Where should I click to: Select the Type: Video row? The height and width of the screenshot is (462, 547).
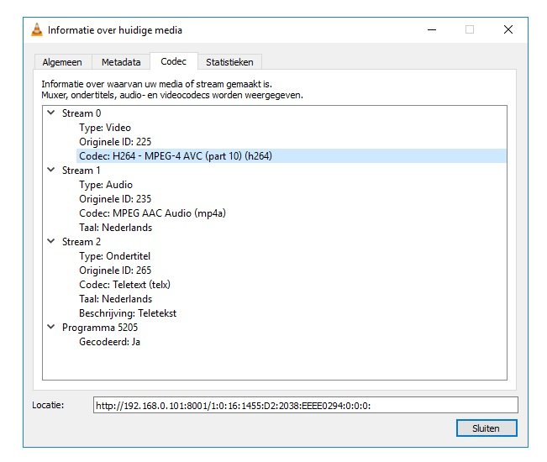click(105, 128)
